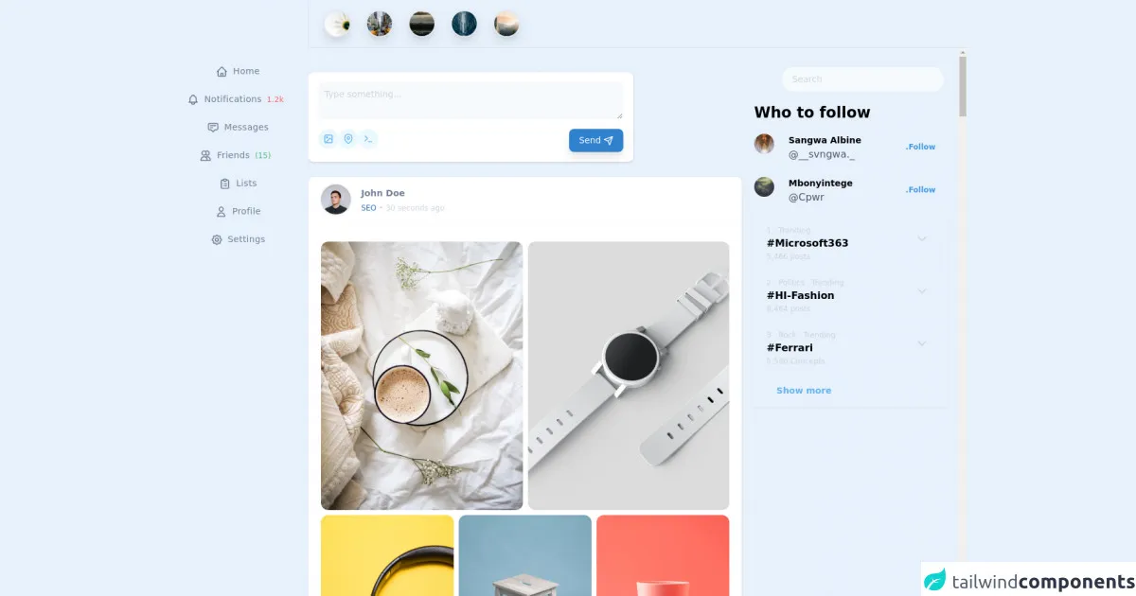This screenshot has height=596, width=1136.
Task: Open Settings with the gear icon
Action: point(217,239)
